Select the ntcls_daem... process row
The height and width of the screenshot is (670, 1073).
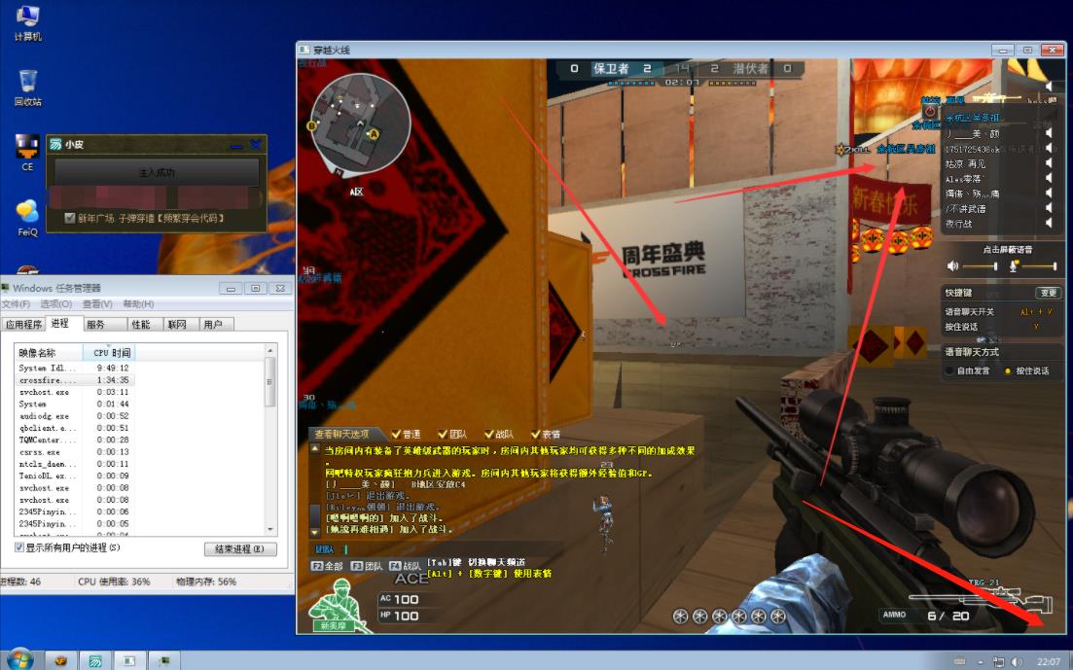click(75, 463)
